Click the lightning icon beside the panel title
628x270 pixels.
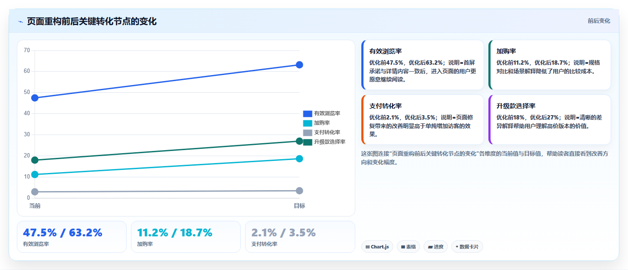[20, 22]
